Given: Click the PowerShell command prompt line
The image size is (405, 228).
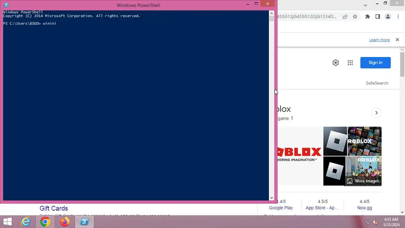Looking at the screenshot, I should pyautogui.click(x=30, y=23).
